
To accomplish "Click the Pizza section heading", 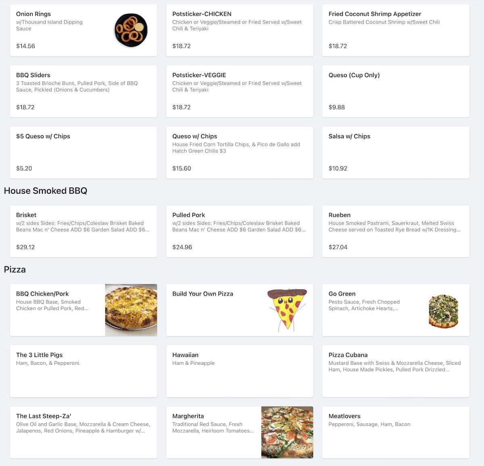I will pos(15,269).
